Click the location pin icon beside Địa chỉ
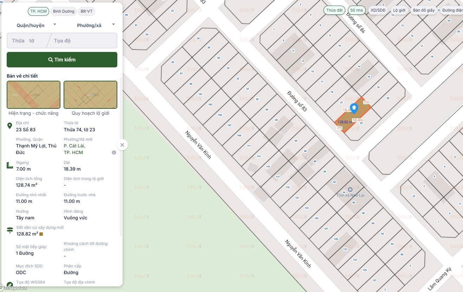This screenshot has height=292, width=463. pyautogui.click(x=10, y=126)
